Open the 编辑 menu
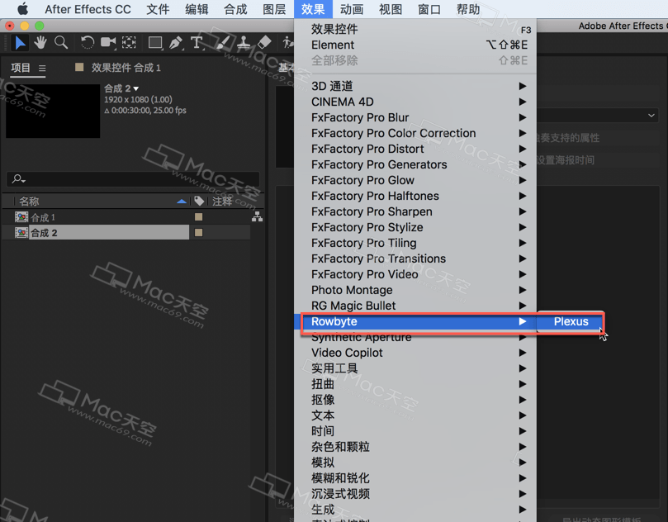This screenshot has height=522, width=668. (197, 9)
